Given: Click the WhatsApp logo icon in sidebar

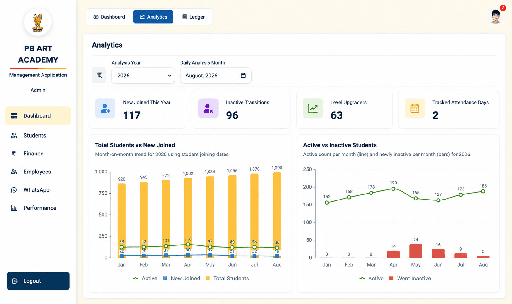Looking at the screenshot, I should [14, 190].
